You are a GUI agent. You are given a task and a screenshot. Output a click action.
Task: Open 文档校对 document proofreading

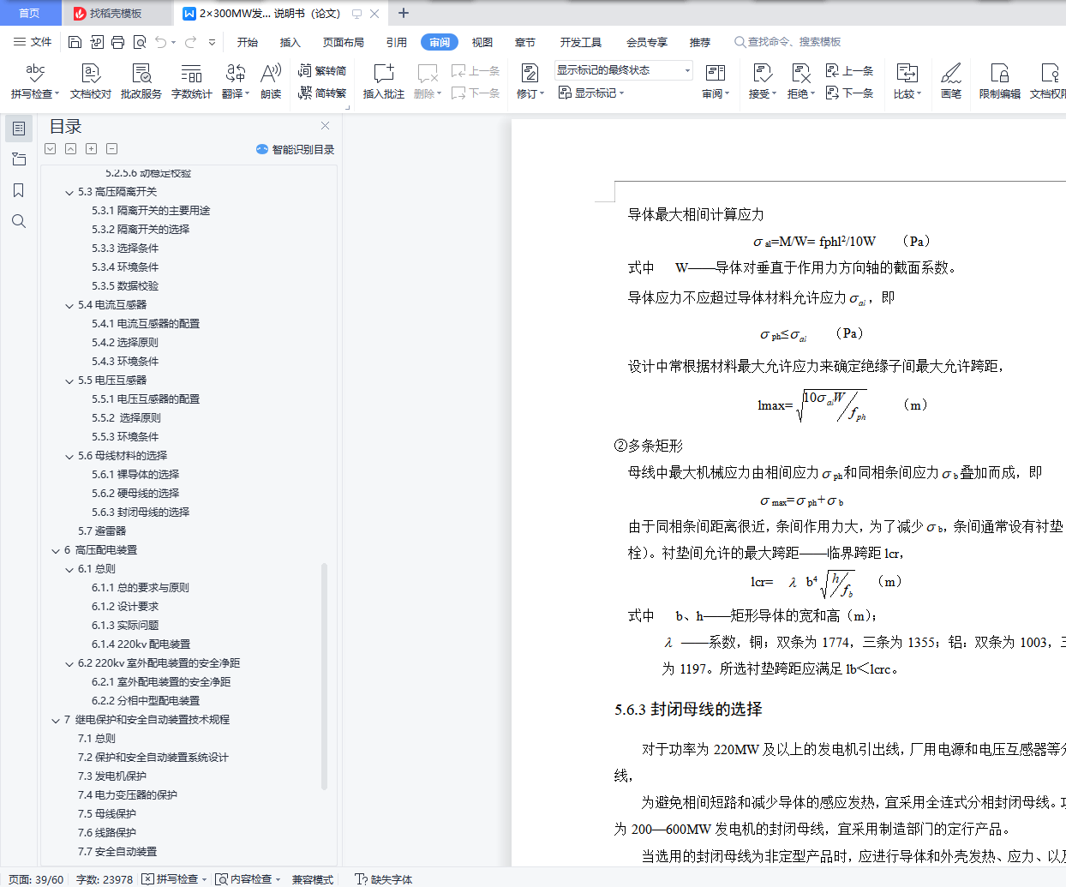tap(91, 81)
